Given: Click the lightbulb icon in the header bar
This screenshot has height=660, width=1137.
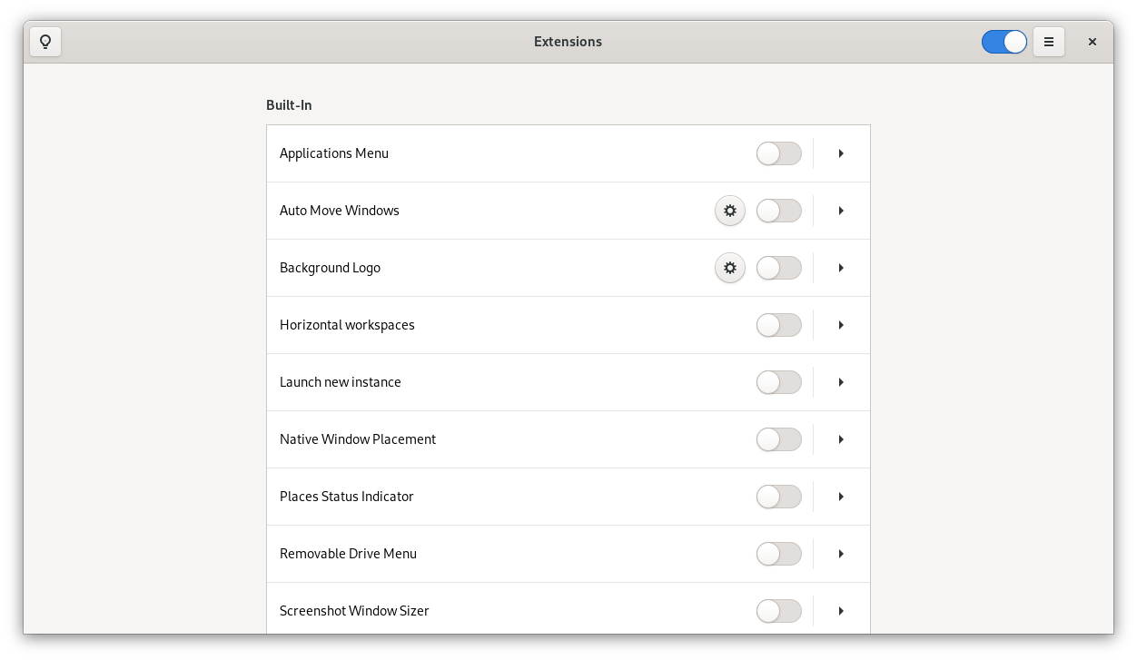Looking at the screenshot, I should pyautogui.click(x=45, y=42).
